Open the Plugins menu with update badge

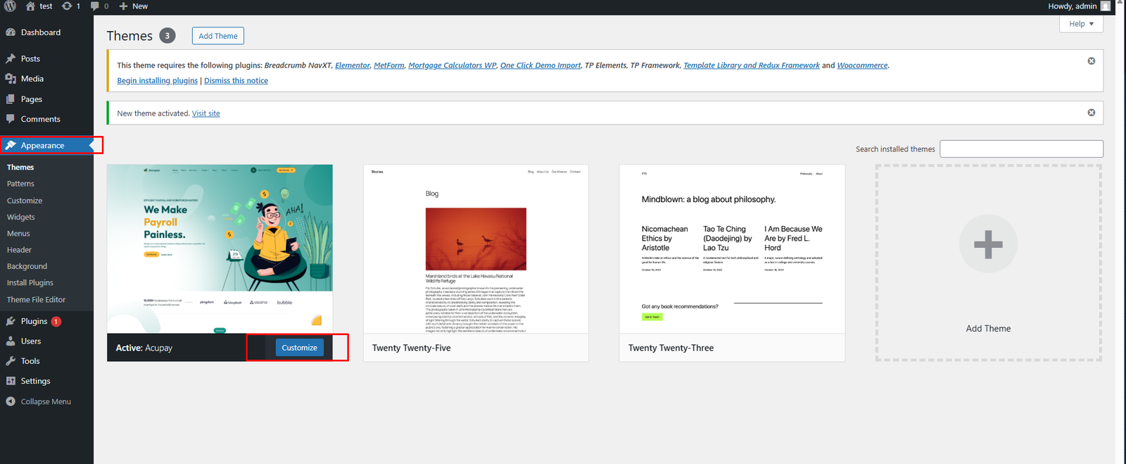pos(34,321)
